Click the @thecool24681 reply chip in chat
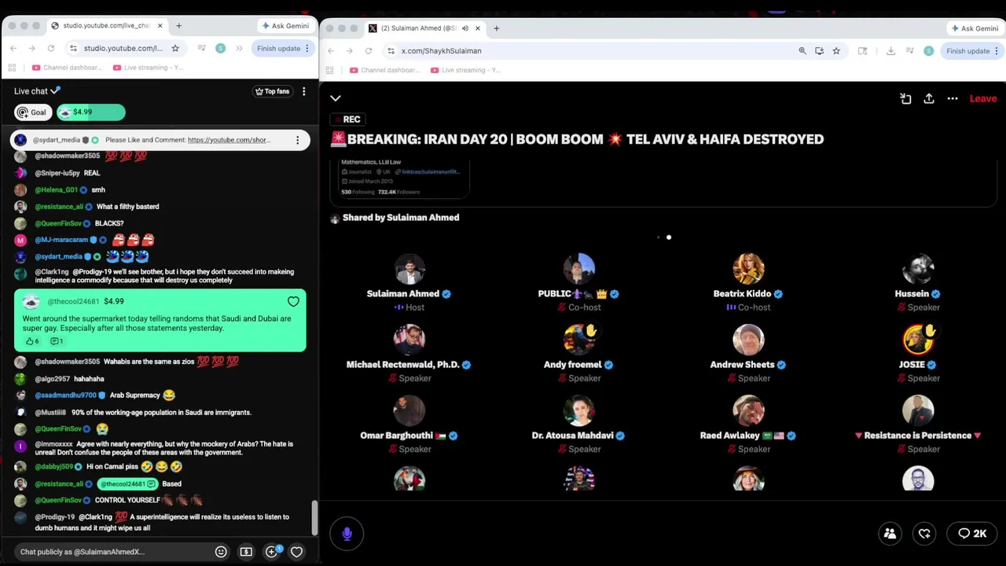1006x566 pixels. pos(127,484)
